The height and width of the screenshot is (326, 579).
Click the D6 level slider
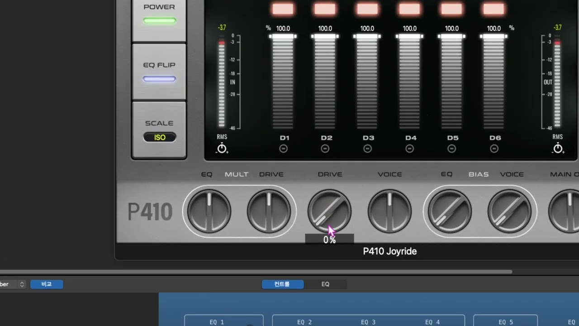tap(494, 82)
